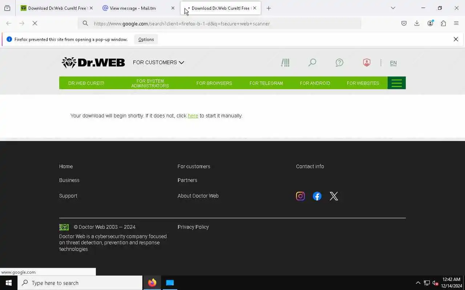465x290 pixels.
Task: Open the Dr.Web user profile shield icon
Action: 367,62
